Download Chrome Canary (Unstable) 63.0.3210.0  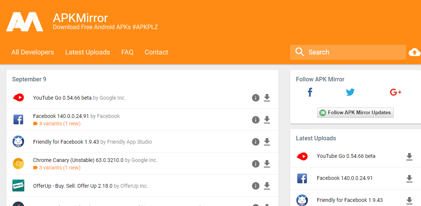click(x=267, y=164)
